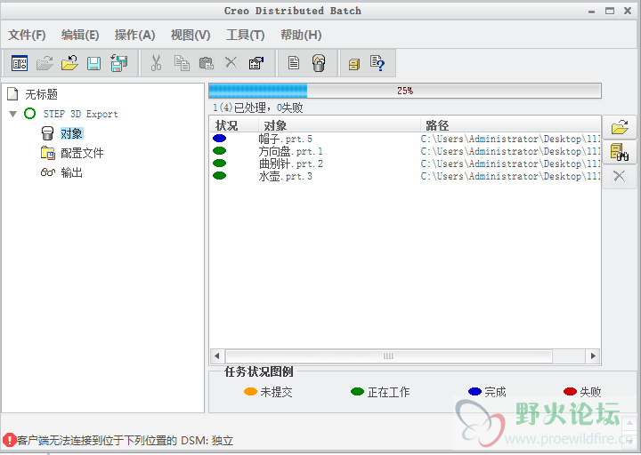Click the remove X button beside object list
641x455 pixels.
[x=620, y=176]
